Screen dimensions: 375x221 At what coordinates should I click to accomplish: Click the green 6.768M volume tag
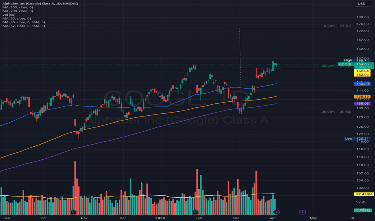[x=363, y=210]
